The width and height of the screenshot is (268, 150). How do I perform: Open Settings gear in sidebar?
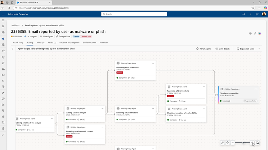tap(3, 128)
